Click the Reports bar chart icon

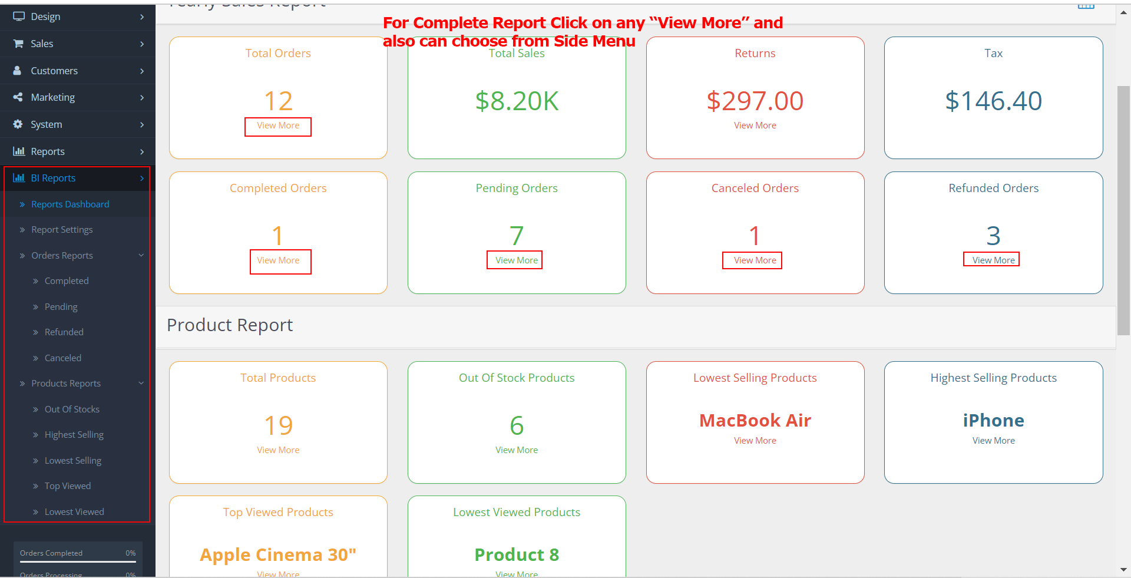pyautogui.click(x=19, y=151)
